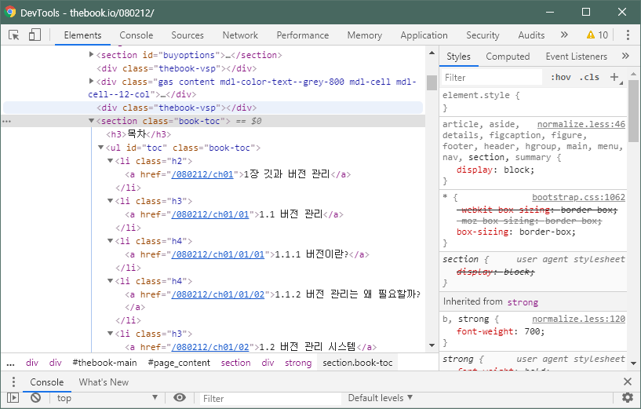Toggle :hov element state panel
Screen dimensions: 641x409
(560, 77)
